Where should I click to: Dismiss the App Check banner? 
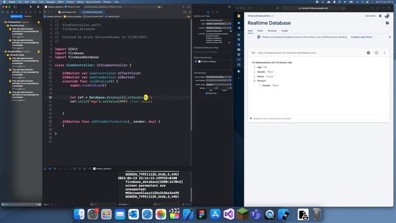click(389, 37)
